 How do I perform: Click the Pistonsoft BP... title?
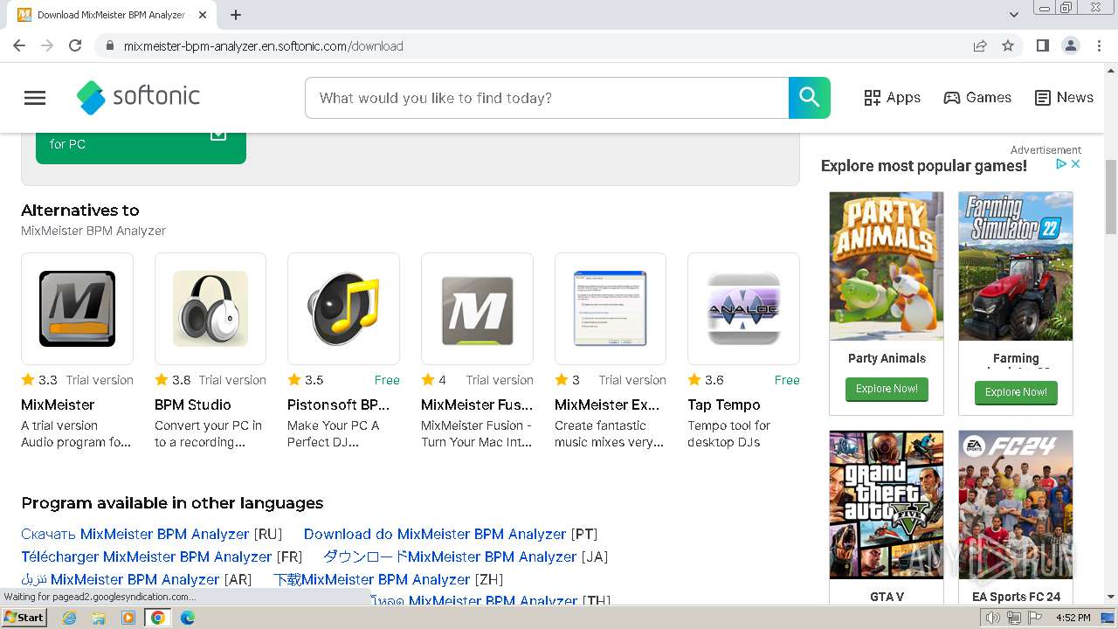[339, 404]
